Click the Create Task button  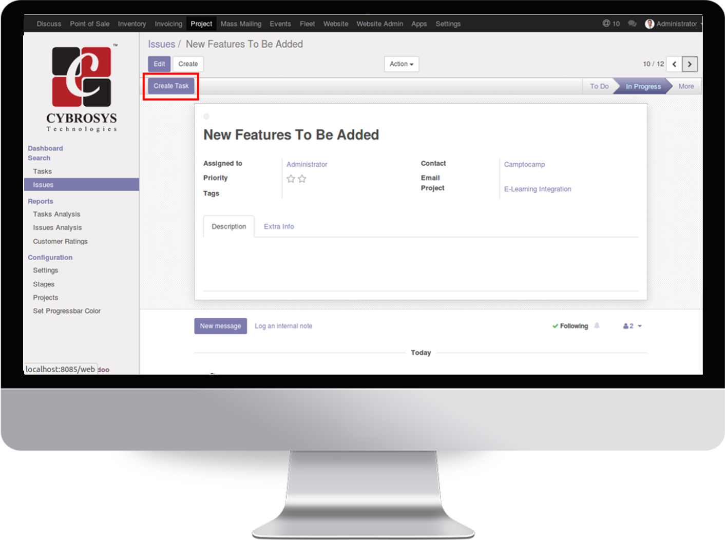171,86
